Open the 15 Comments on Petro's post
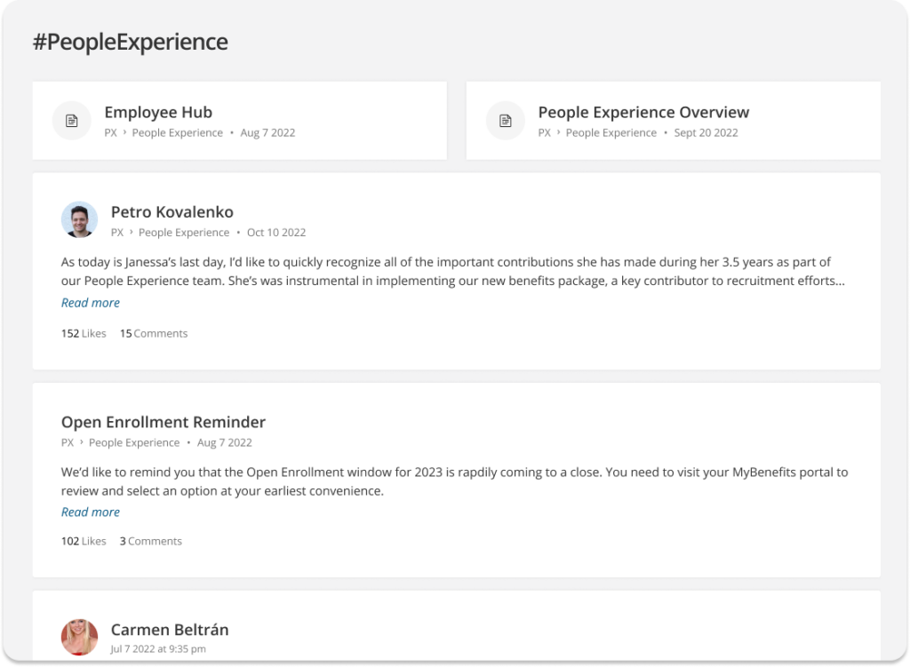 154,334
